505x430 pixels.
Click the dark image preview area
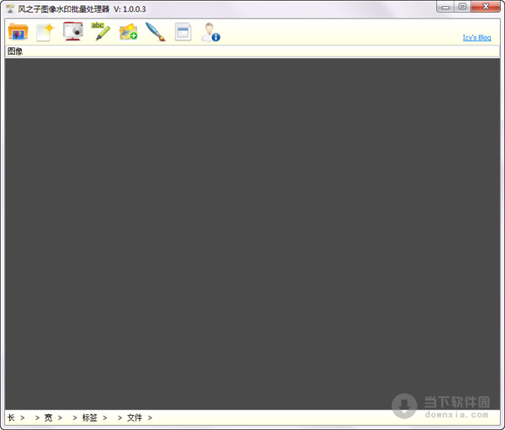click(252, 234)
